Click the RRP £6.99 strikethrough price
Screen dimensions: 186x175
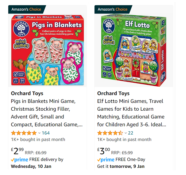point(35,153)
